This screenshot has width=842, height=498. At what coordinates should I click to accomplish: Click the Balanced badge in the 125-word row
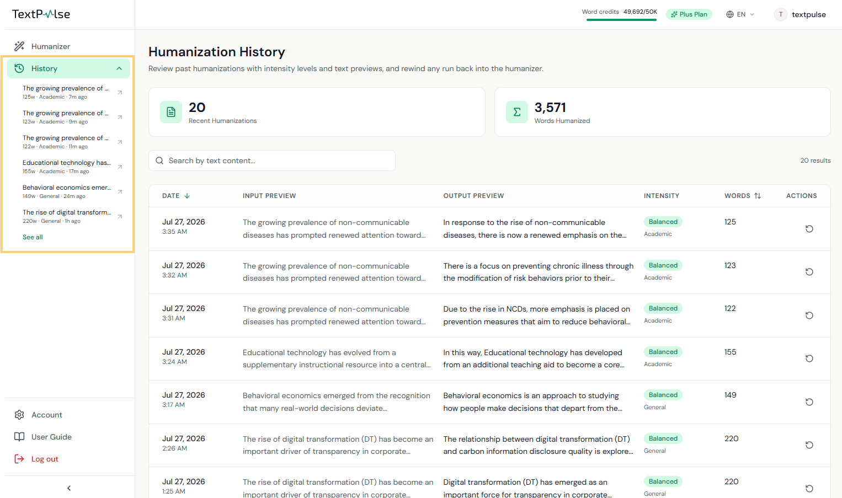(x=663, y=222)
